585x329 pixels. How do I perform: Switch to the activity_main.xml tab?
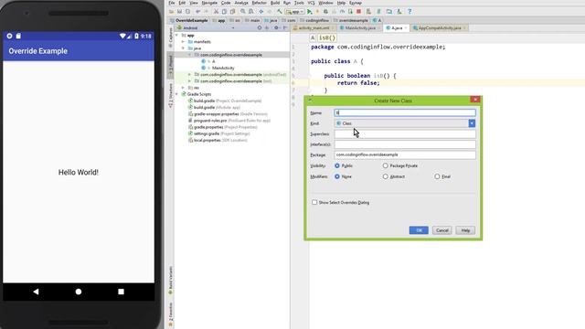[314, 28]
